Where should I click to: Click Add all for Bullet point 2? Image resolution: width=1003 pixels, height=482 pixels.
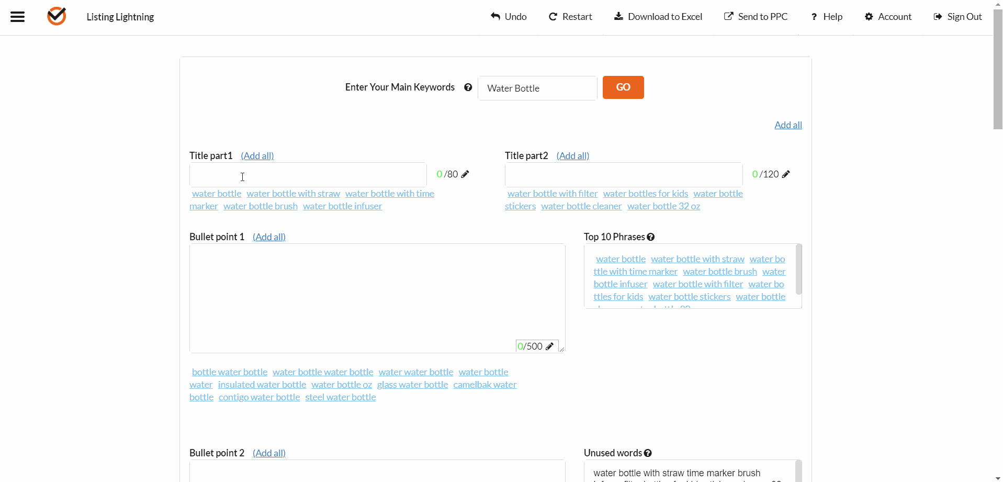(x=269, y=453)
